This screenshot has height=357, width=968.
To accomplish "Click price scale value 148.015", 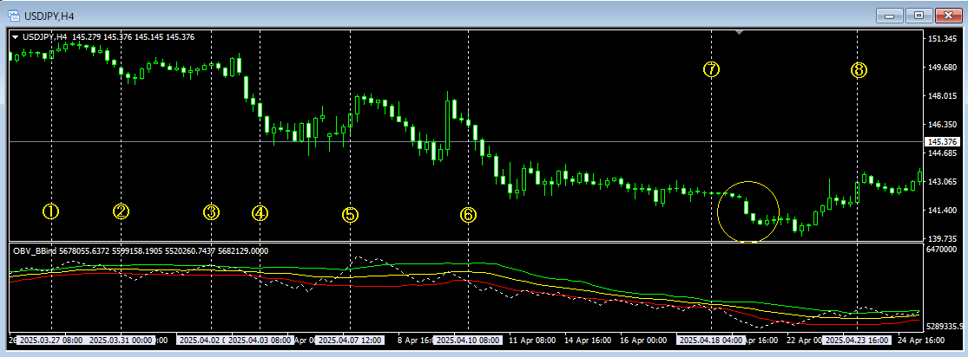I will pyautogui.click(x=942, y=96).
